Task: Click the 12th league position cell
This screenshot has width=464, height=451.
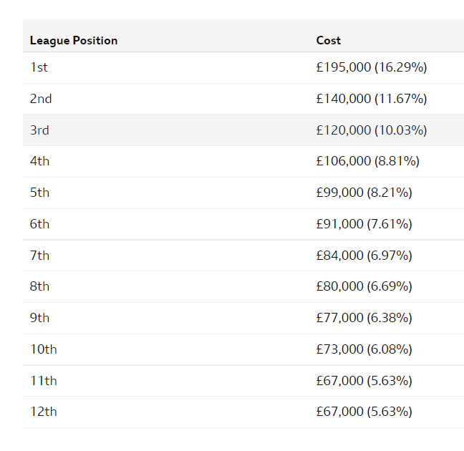Action: click(43, 412)
